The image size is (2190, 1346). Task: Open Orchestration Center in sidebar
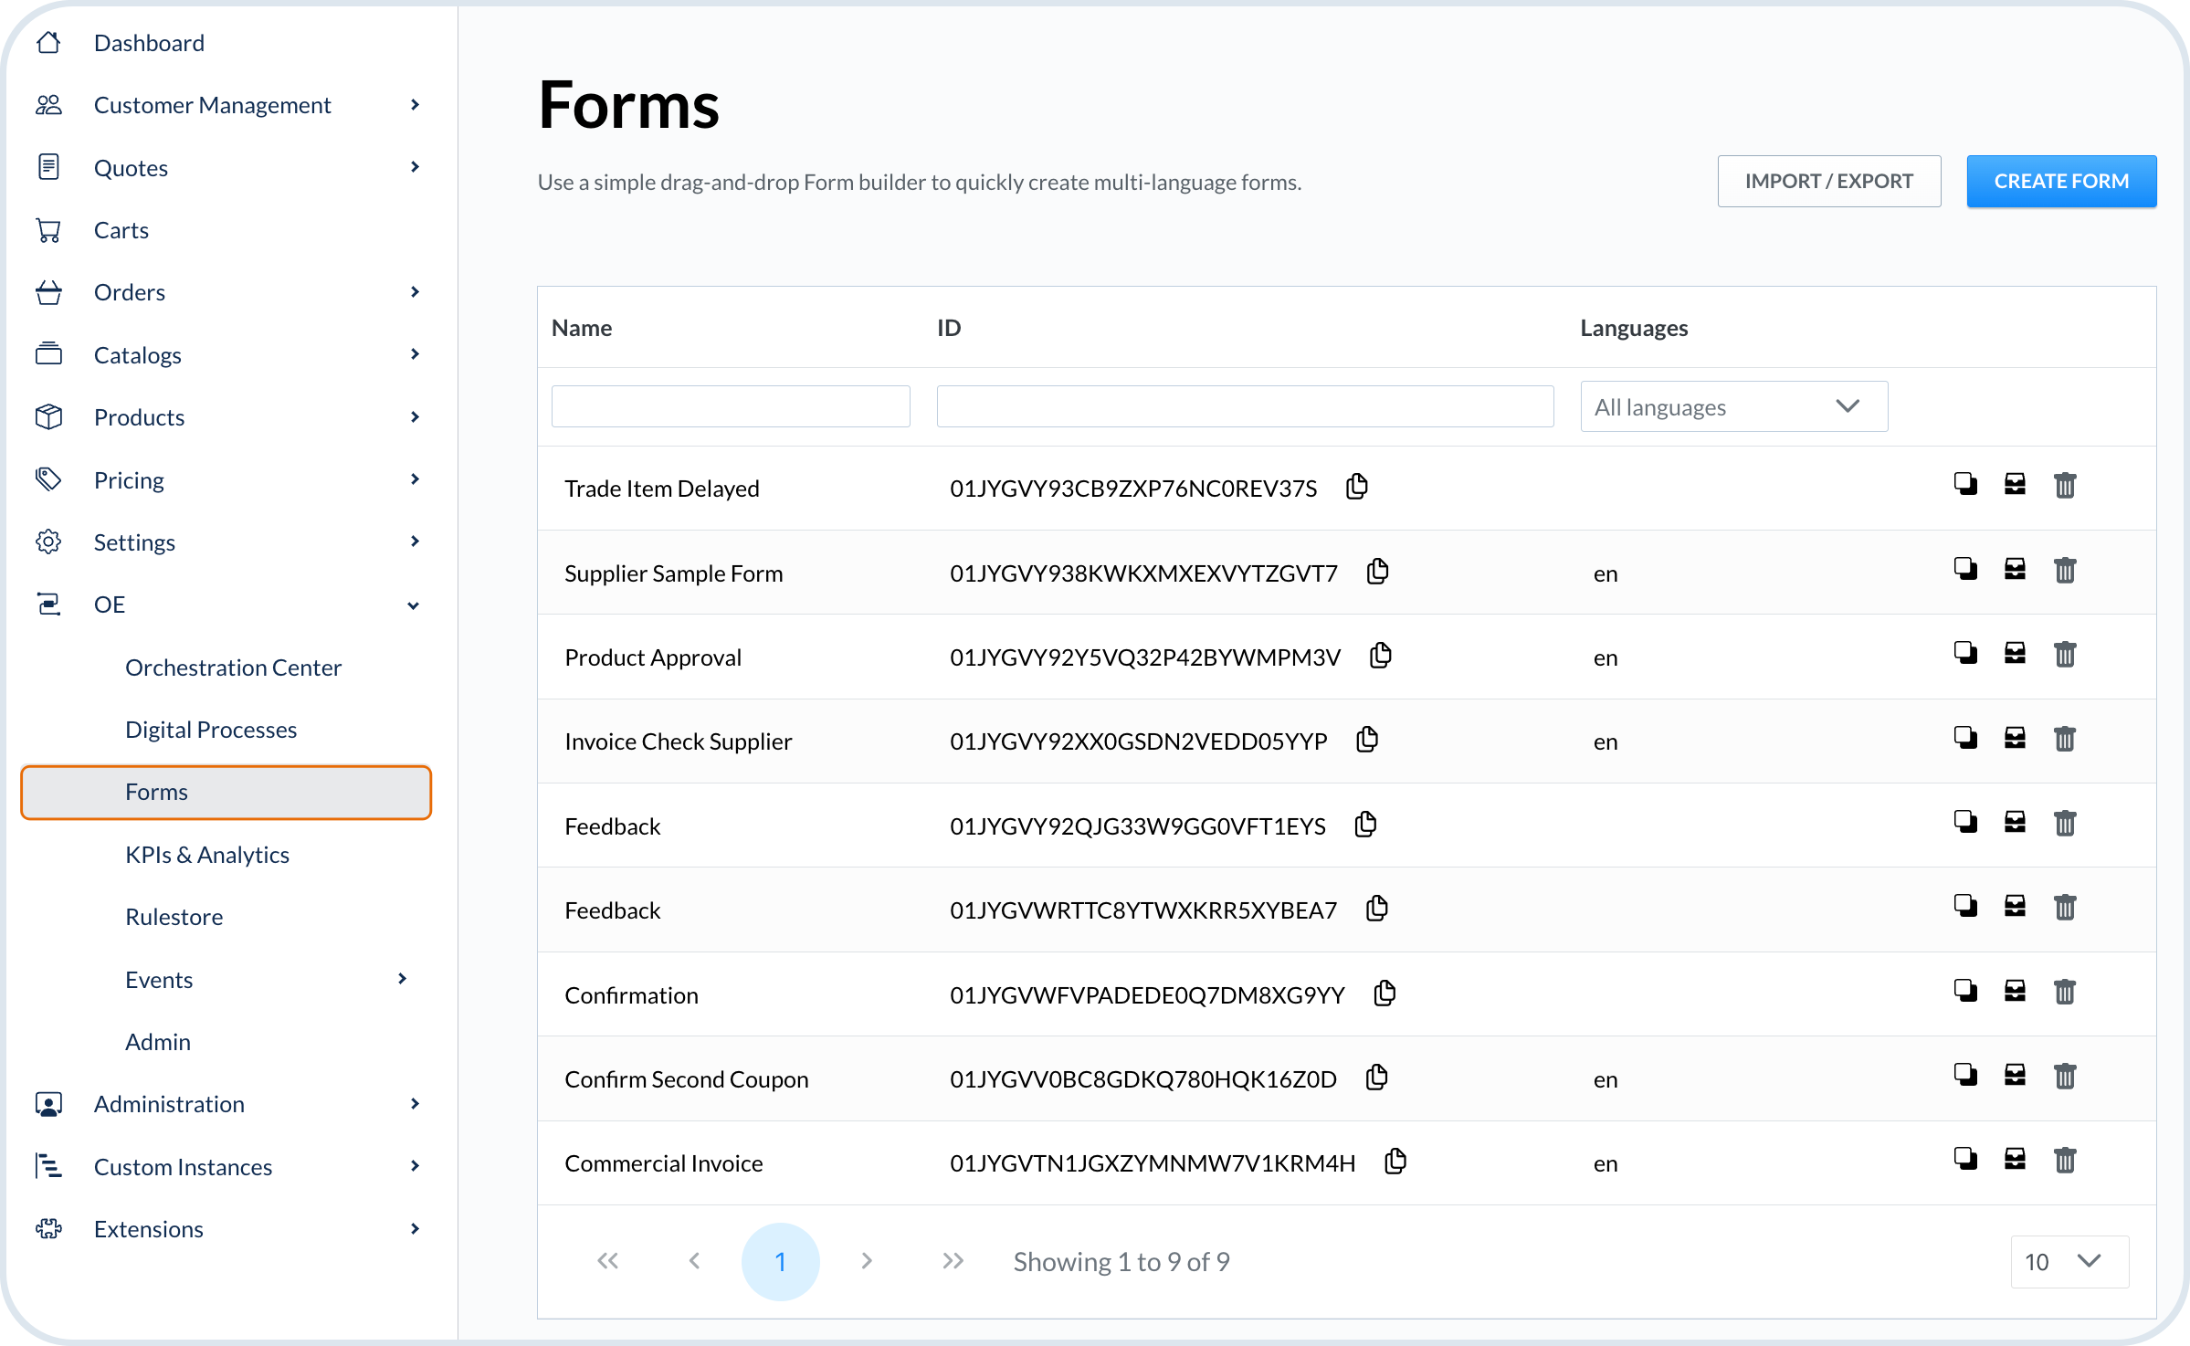pos(233,668)
